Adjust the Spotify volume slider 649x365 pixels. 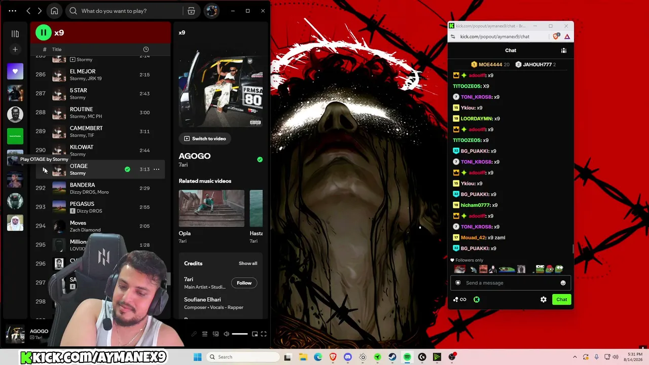(240, 334)
